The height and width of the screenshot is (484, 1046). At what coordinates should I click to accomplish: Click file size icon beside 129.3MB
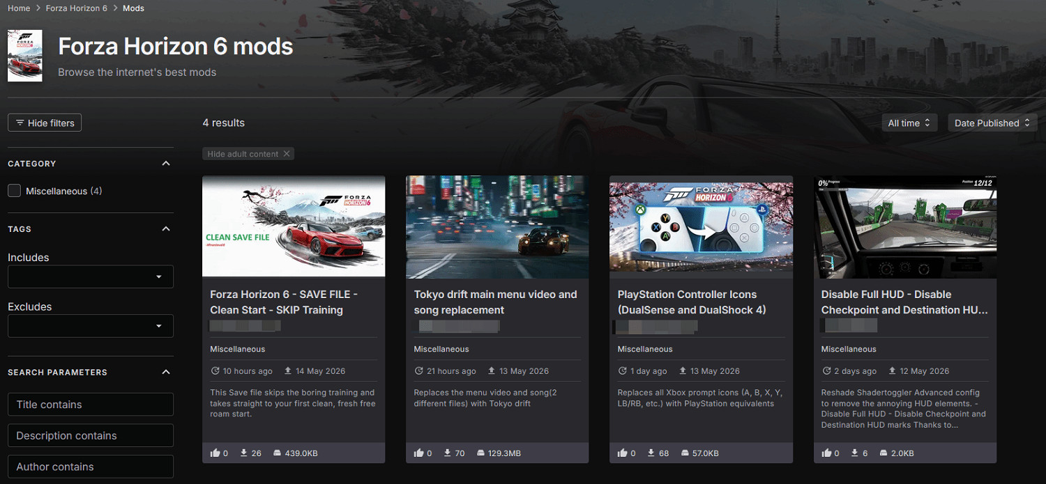481,453
